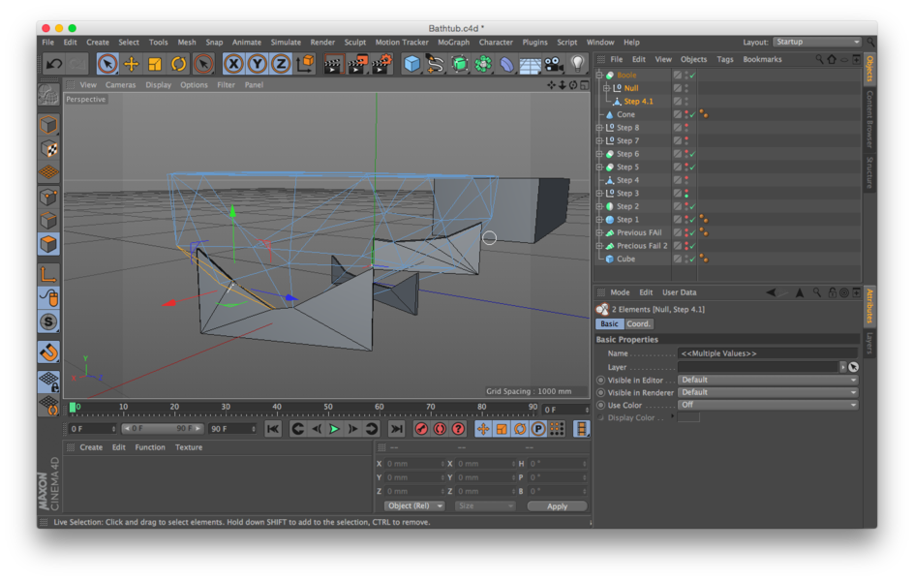Toggle Step 6 enable checkmark

[x=693, y=154]
